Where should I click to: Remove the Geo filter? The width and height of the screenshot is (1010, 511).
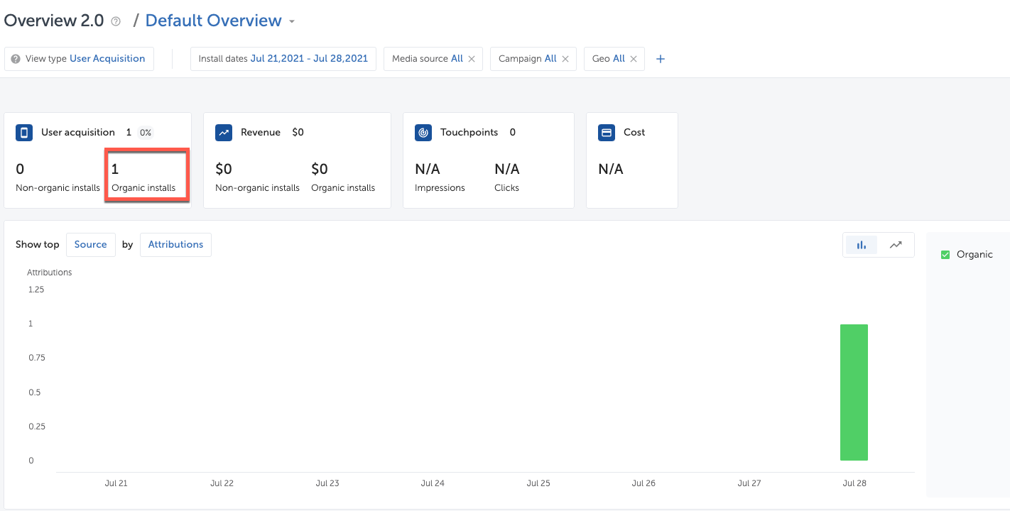click(x=634, y=59)
